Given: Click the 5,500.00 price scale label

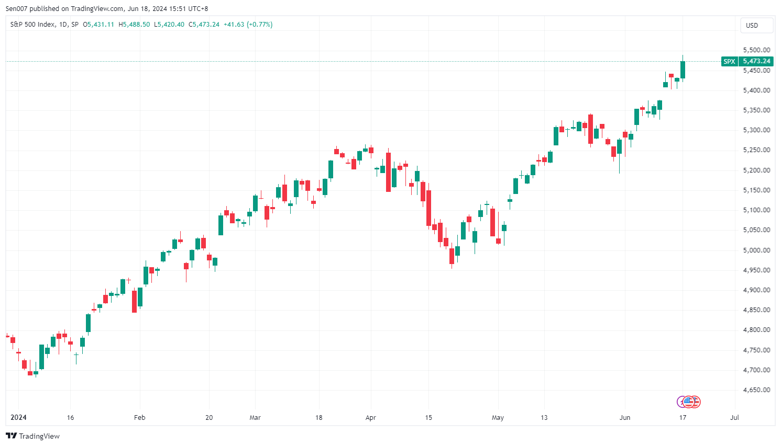Looking at the screenshot, I should (x=756, y=50).
